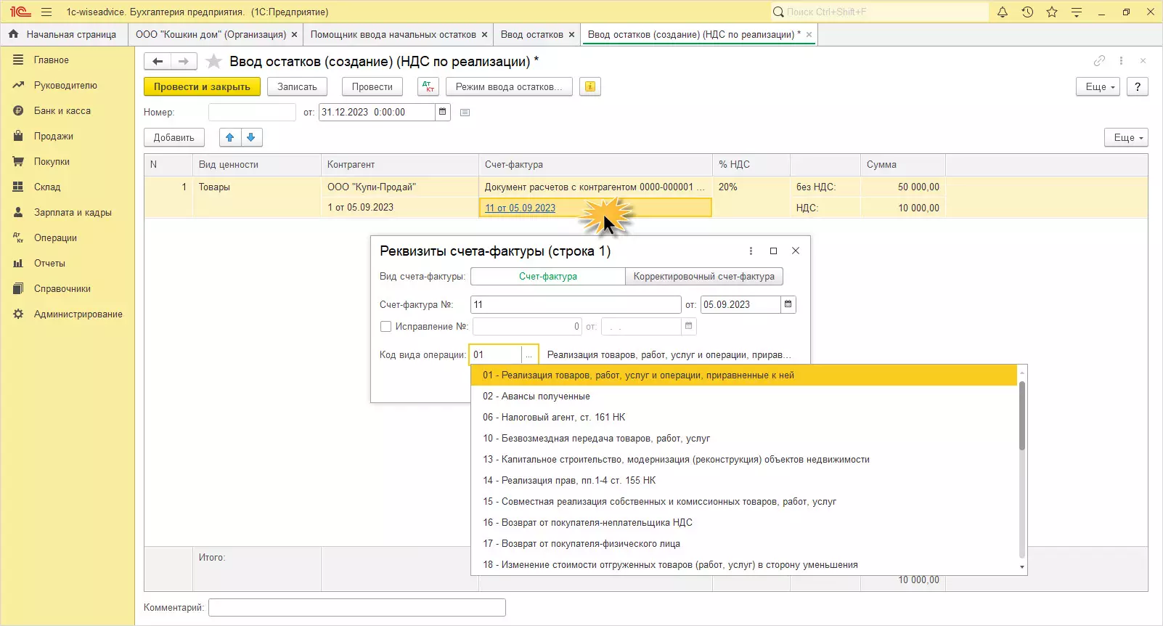Enable the Исправление № checkbox
Image resolution: width=1163 pixels, height=626 pixels.
click(386, 327)
